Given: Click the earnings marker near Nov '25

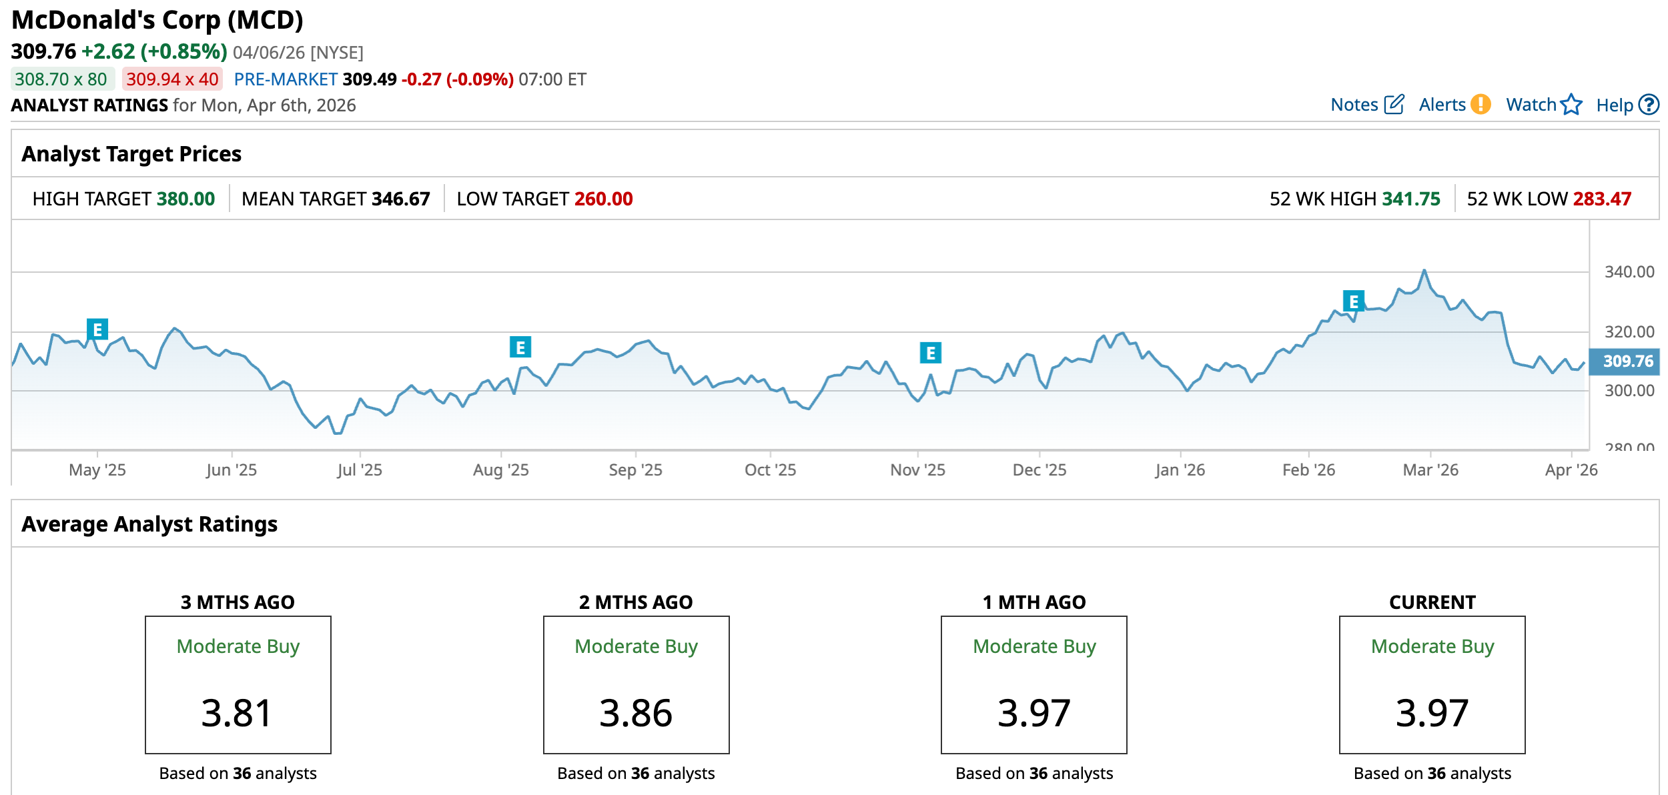Looking at the screenshot, I should 930,353.
